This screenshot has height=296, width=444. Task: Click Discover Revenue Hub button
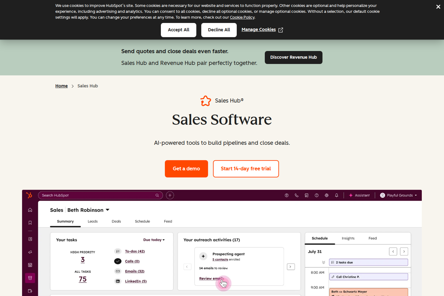click(294, 57)
